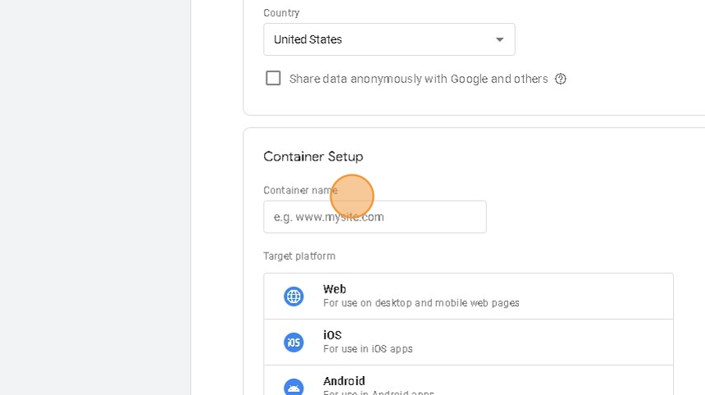
Task: Click the 'United States' selected value text
Action: (x=307, y=39)
